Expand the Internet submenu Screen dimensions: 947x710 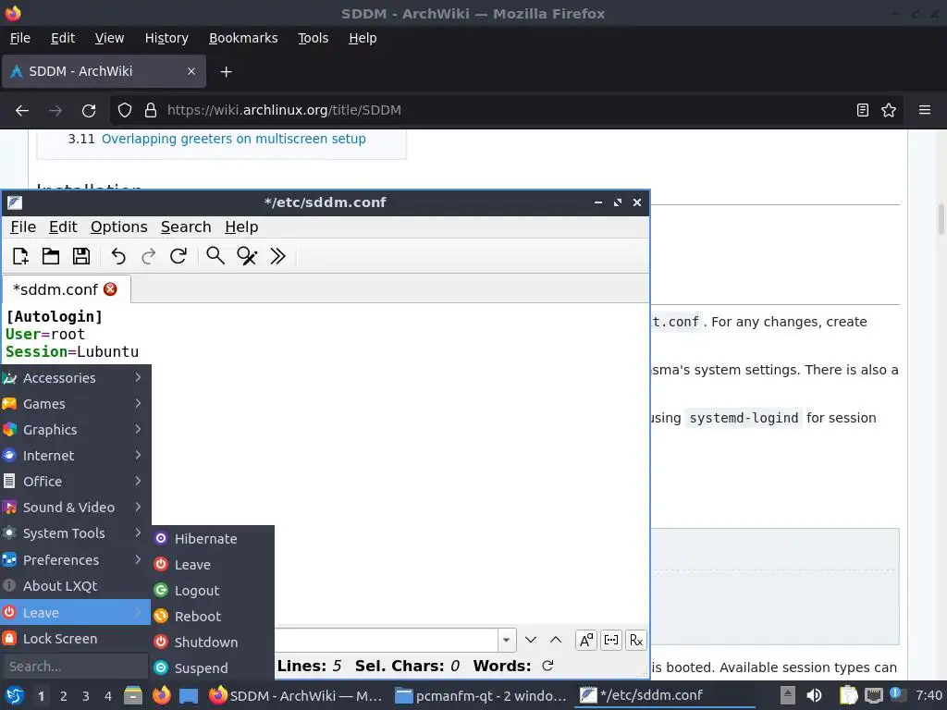point(76,456)
